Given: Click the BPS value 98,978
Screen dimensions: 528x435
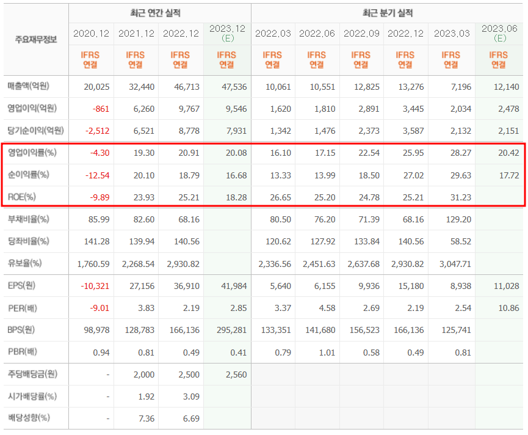Looking at the screenshot, I should tap(97, 330).
